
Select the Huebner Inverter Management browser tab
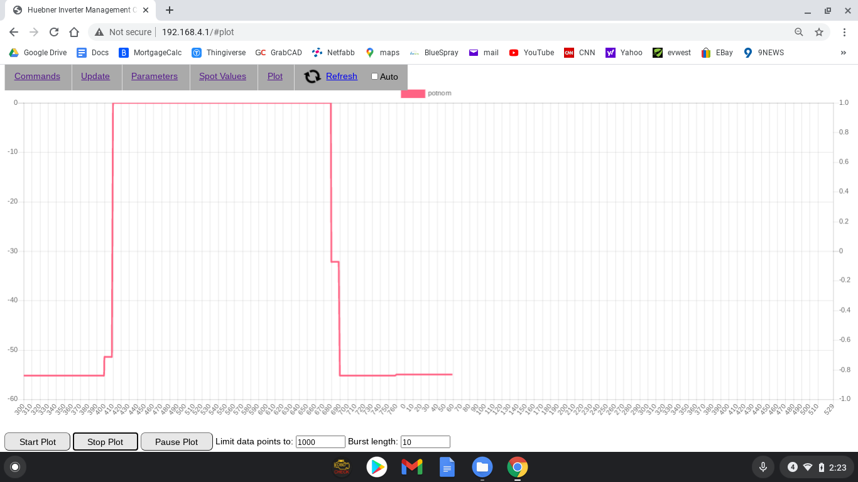(x=82, y=10)
